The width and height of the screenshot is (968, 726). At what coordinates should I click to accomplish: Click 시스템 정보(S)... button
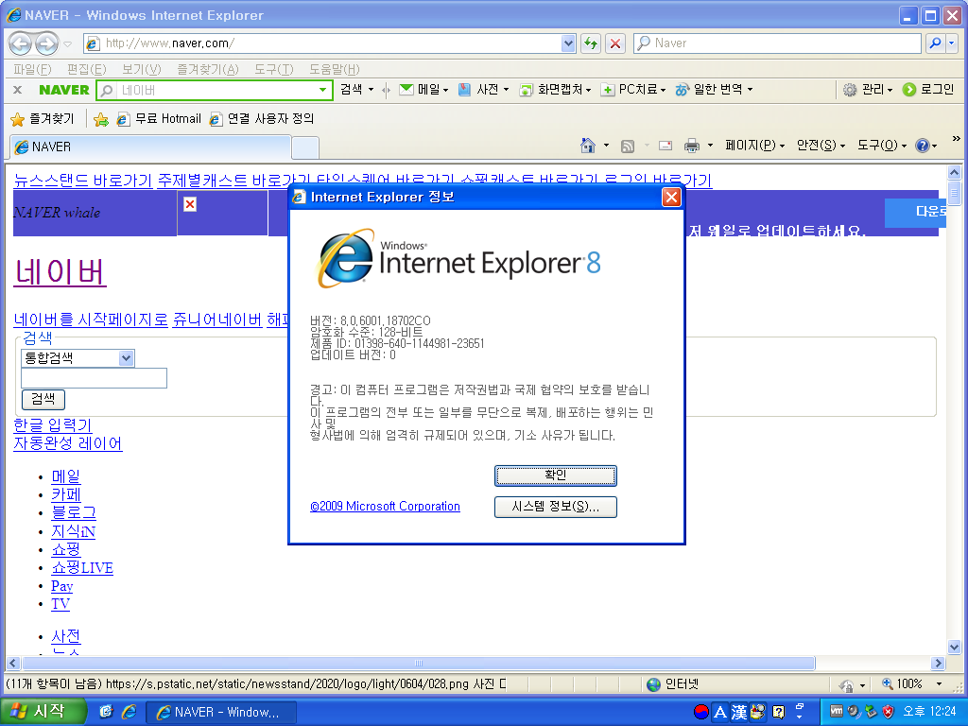pos(556,507)
